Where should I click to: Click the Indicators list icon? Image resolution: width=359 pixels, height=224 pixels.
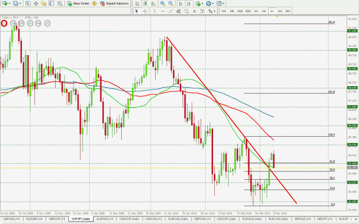pyautogui.click(x=198, y=3)
